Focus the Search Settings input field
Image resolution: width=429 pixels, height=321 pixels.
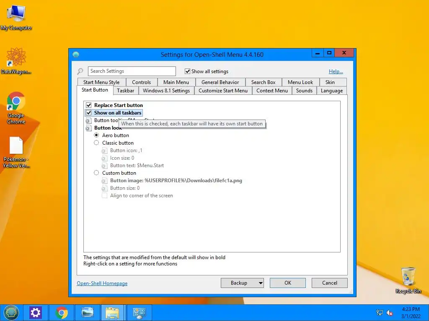tap(132, 71)
